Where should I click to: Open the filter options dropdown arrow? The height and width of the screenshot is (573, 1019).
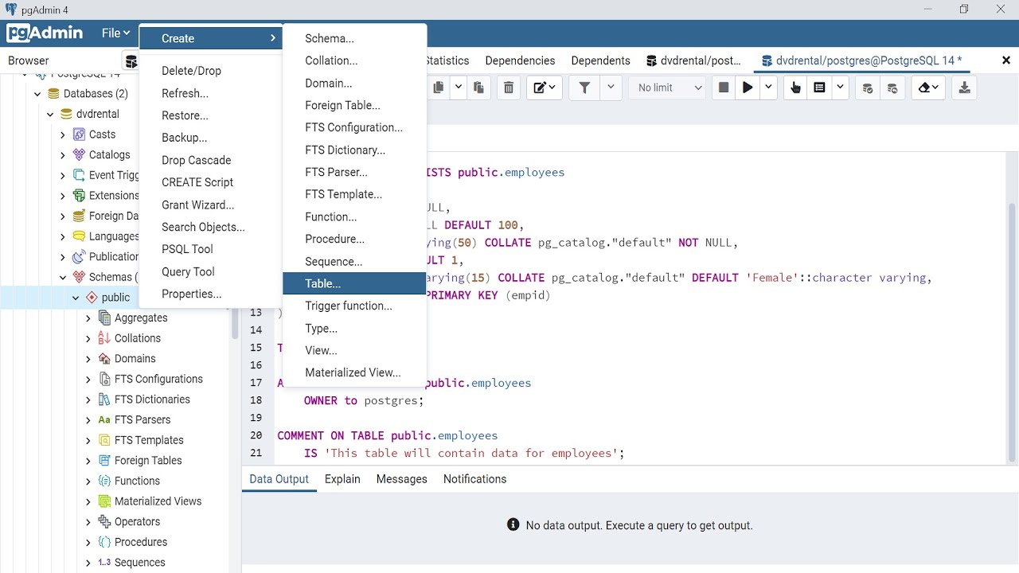pyautogui.click(x=611, y=88)
